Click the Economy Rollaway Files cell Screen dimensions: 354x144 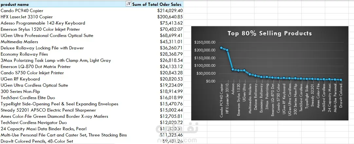tap(24, 54)
